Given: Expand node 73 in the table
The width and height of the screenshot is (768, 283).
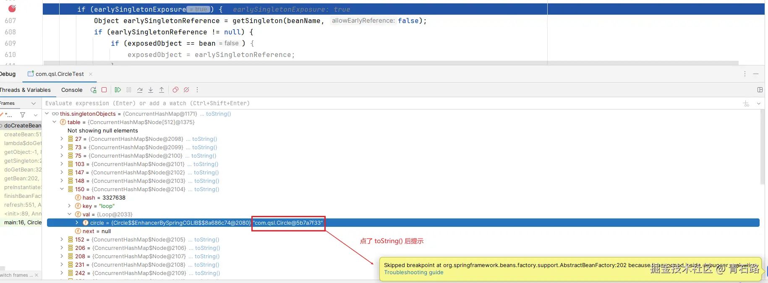Looking at the screenshot, I should pos(62,147).
